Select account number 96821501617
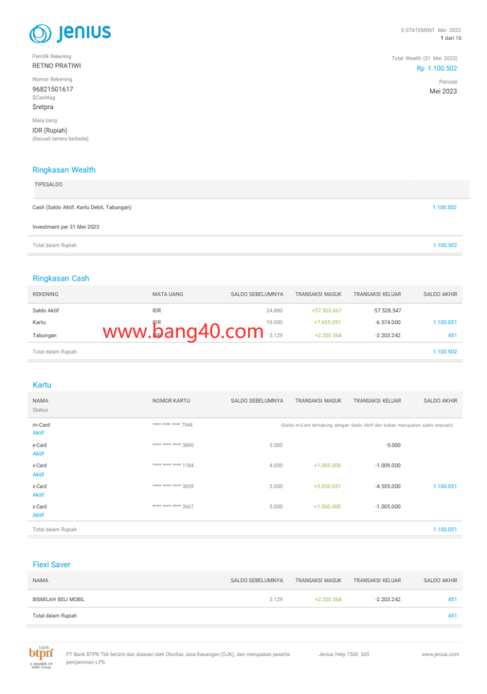The width and height of the screenshot is (487, 694). point(53,89)
